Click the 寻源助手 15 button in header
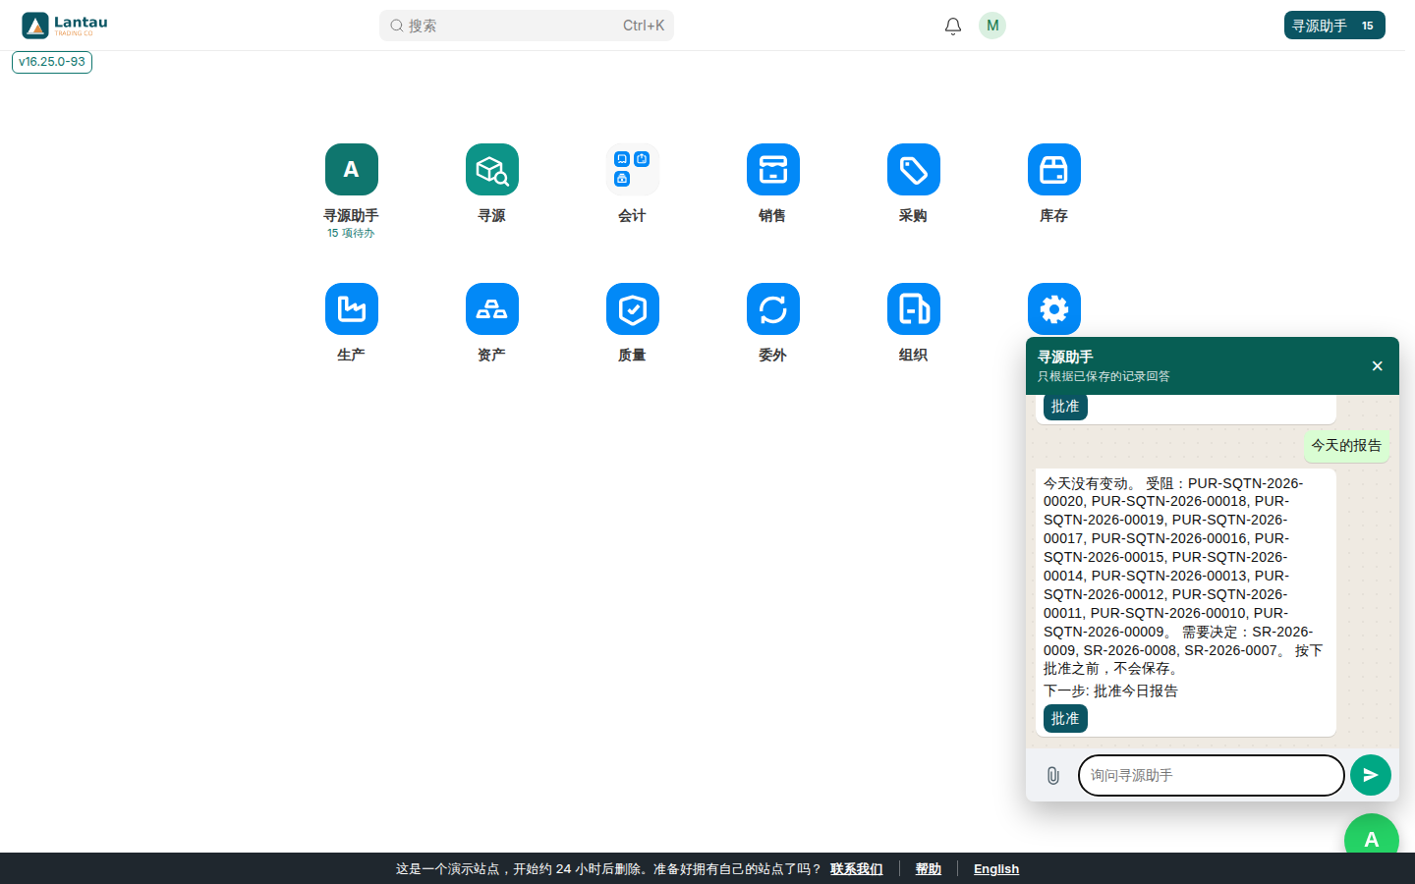Image resolution: width=1415 pixels, height=884 pixels. [1334, 26]
